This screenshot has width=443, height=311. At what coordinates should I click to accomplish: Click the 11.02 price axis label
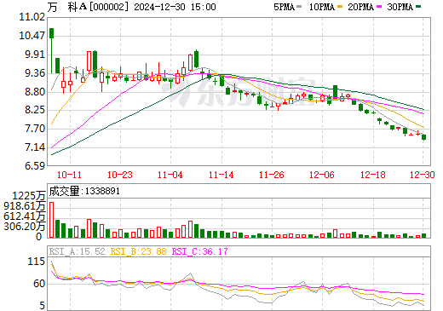(32, 17)
